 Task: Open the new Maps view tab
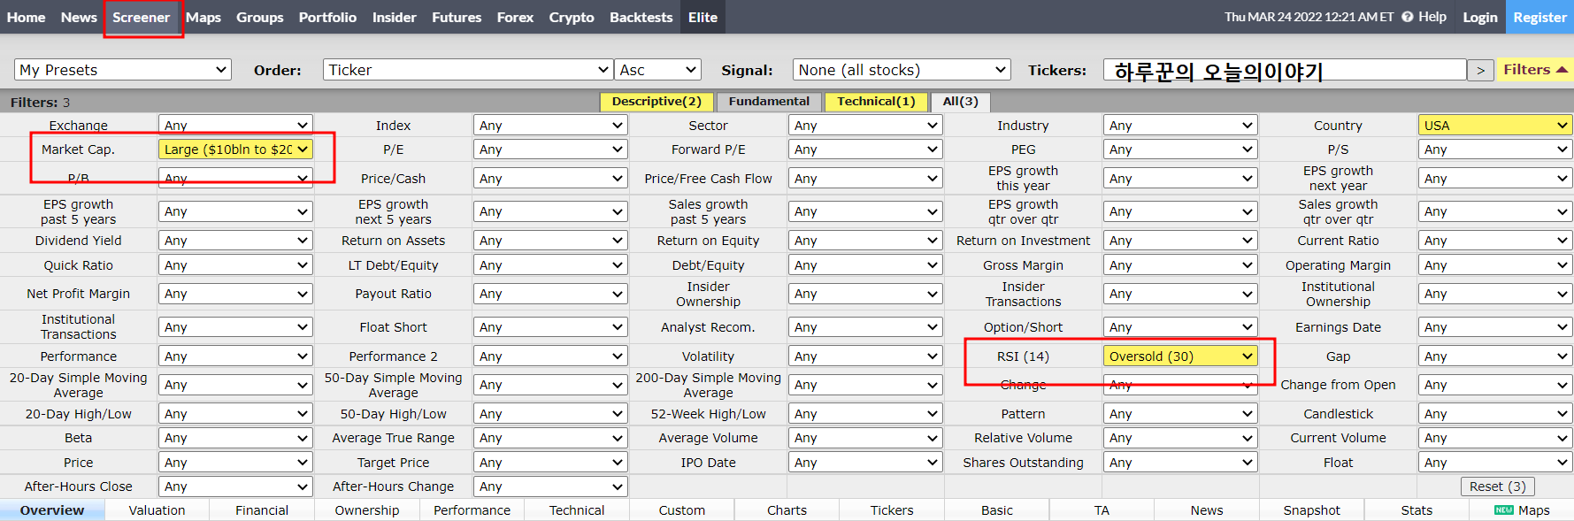(x=1522, y=510)
